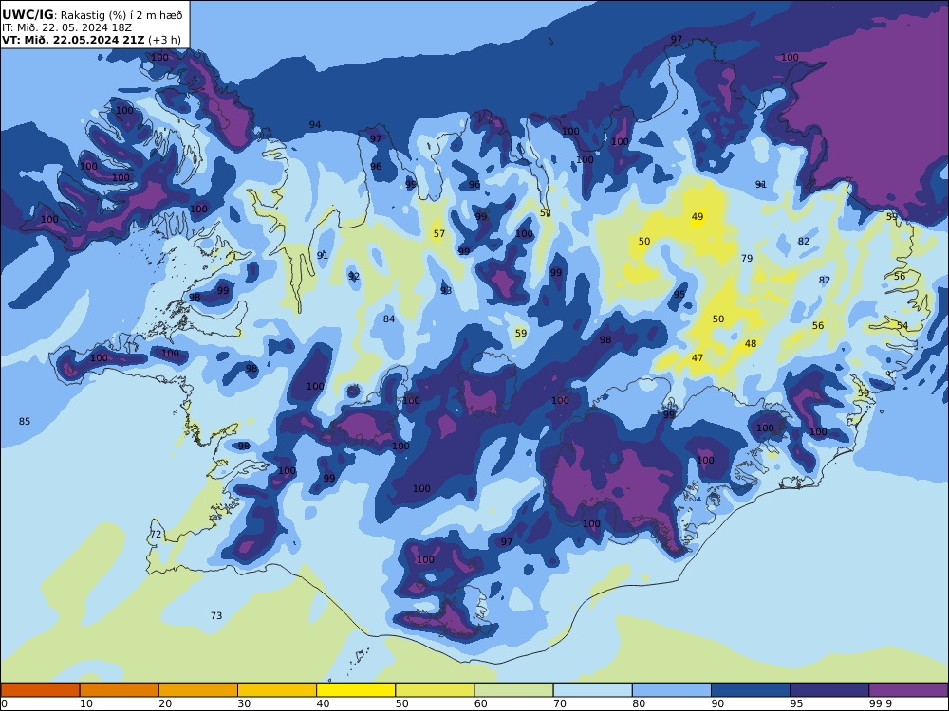Select the 95–99.9 navy legend swatch

tap(829, 690)
